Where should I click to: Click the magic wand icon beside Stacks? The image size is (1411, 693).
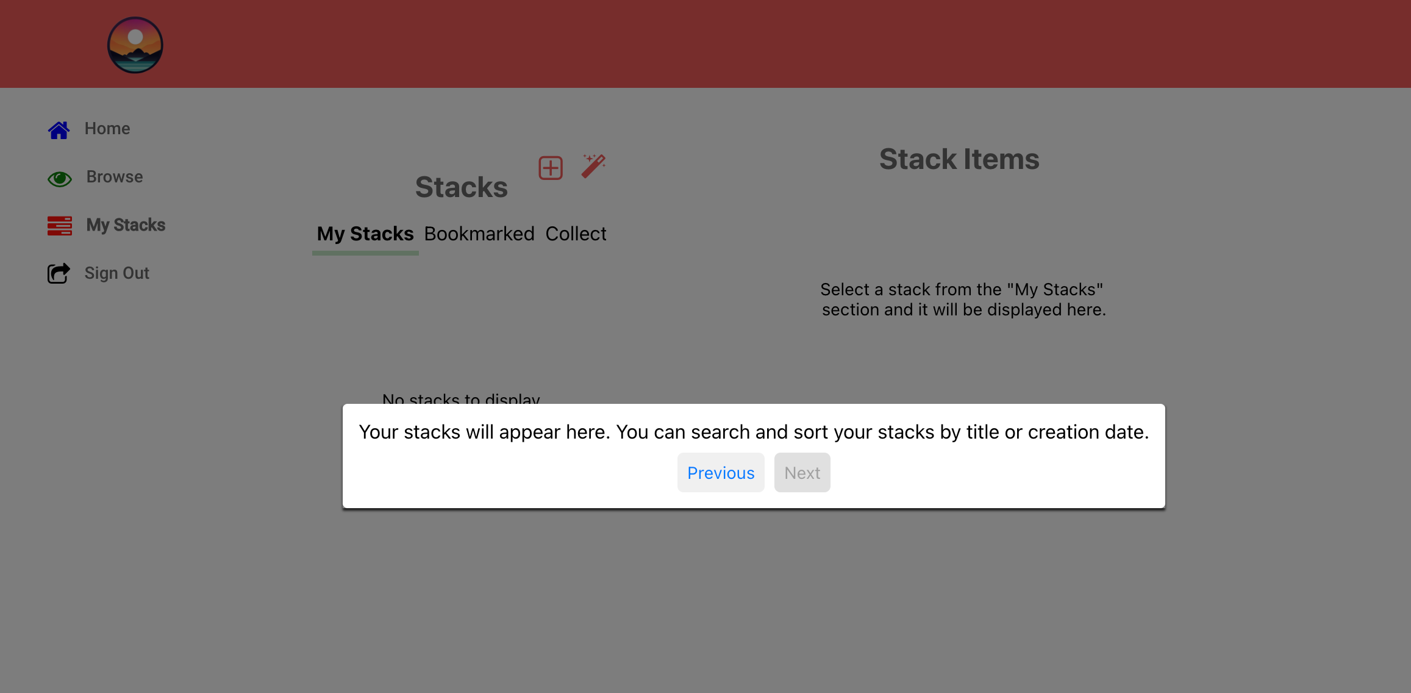coord(593,166)
